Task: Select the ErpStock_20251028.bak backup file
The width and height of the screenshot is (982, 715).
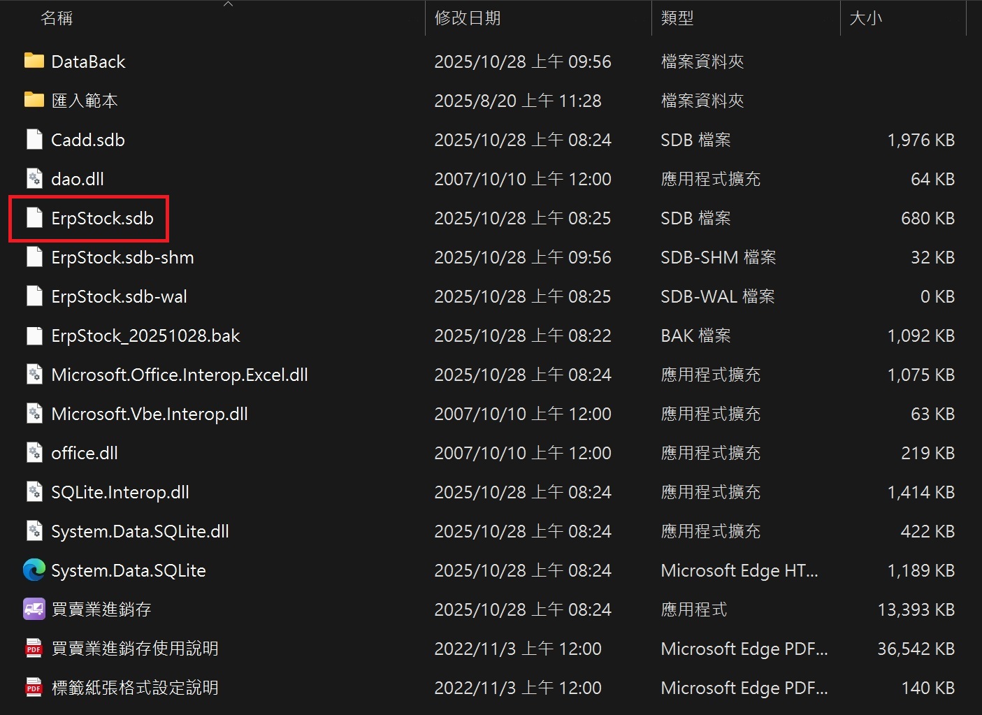Action: pyautogui.click(x=145, y=335)
